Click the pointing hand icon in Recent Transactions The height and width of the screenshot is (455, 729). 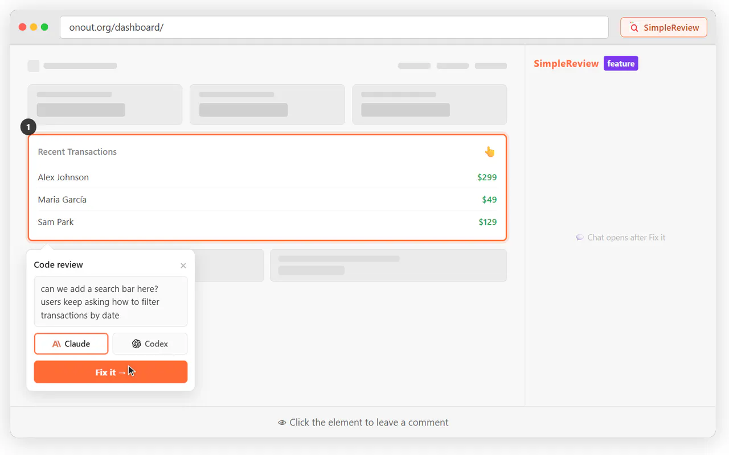(x=490, y=152)
